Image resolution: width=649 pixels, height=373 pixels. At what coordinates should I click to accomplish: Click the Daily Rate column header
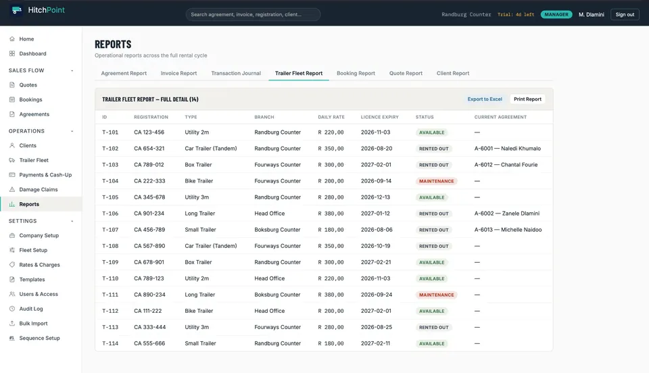(x=331, y=117)
